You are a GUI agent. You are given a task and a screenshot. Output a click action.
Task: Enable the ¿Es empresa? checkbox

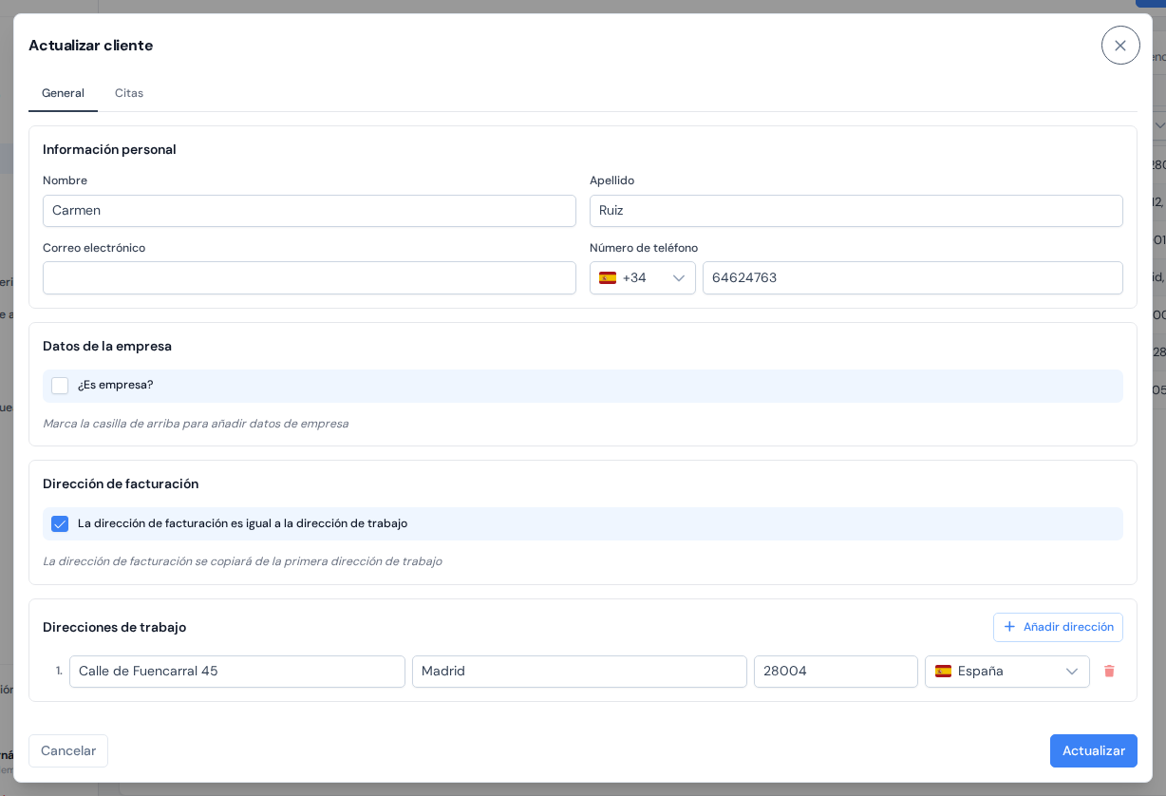pos(60,386)
